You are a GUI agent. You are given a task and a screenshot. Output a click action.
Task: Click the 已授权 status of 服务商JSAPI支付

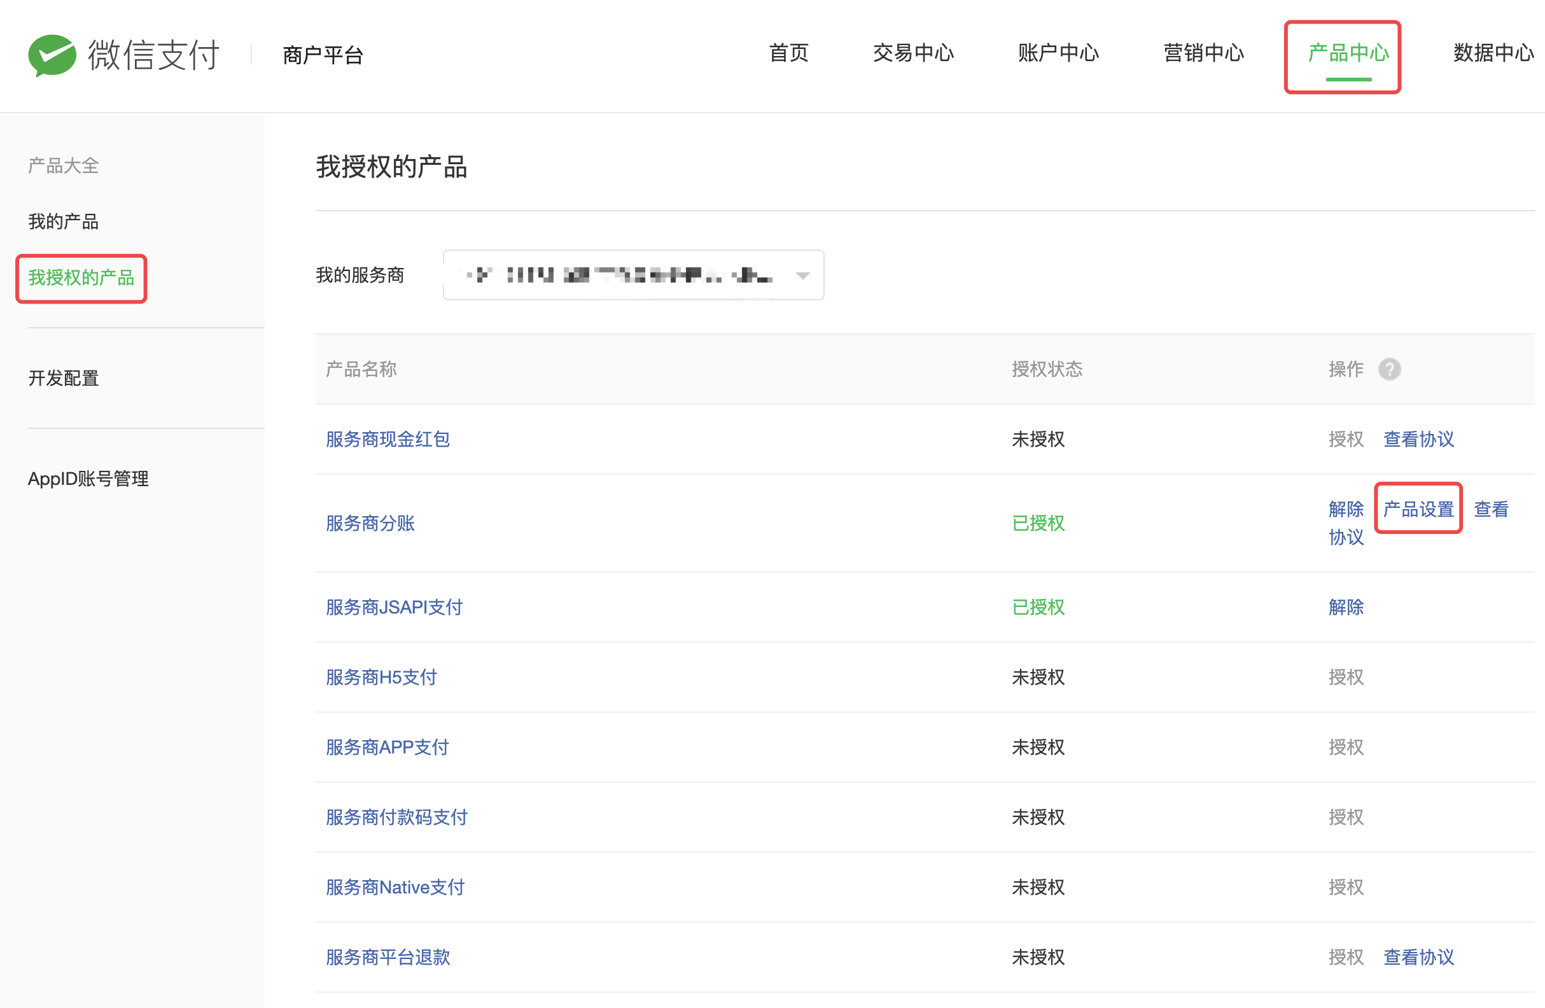[x=1038, y=608]
